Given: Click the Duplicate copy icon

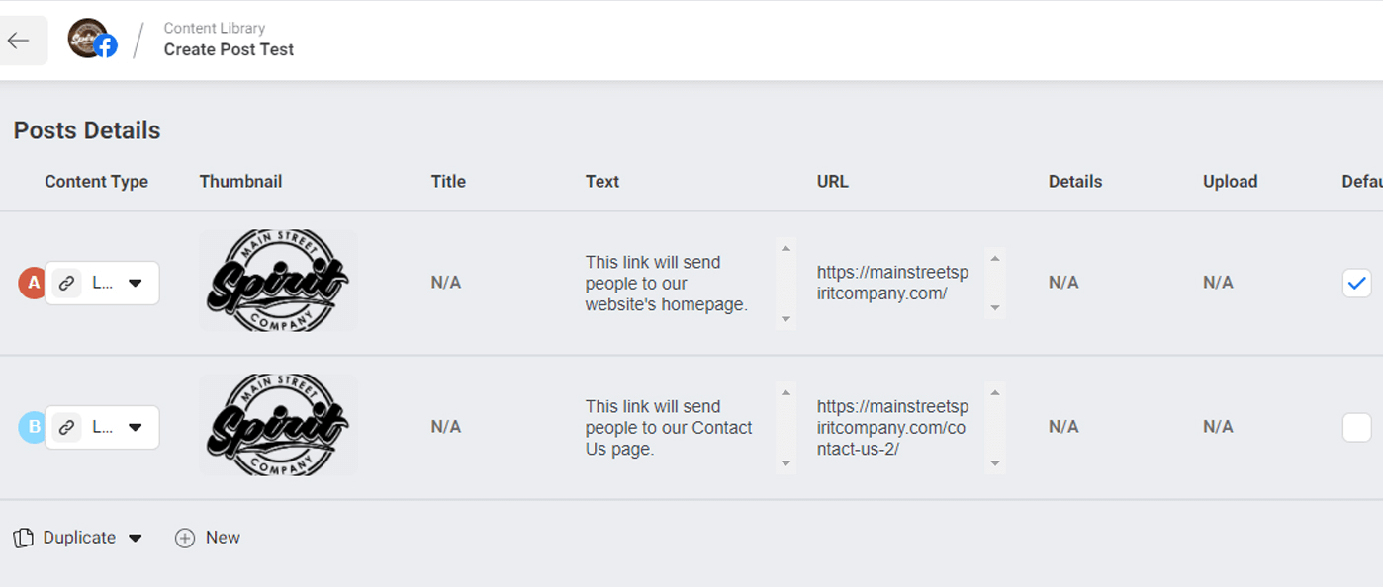Looking at the screenshot, I should (x=23, y=538).
